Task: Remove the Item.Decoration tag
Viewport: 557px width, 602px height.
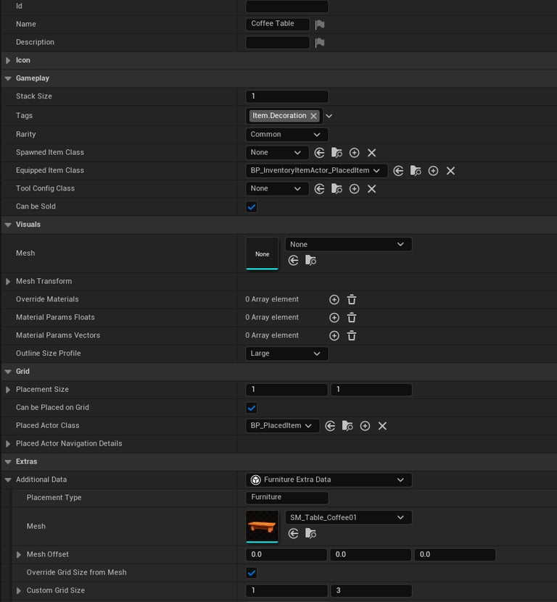Action: coord(313,116)
